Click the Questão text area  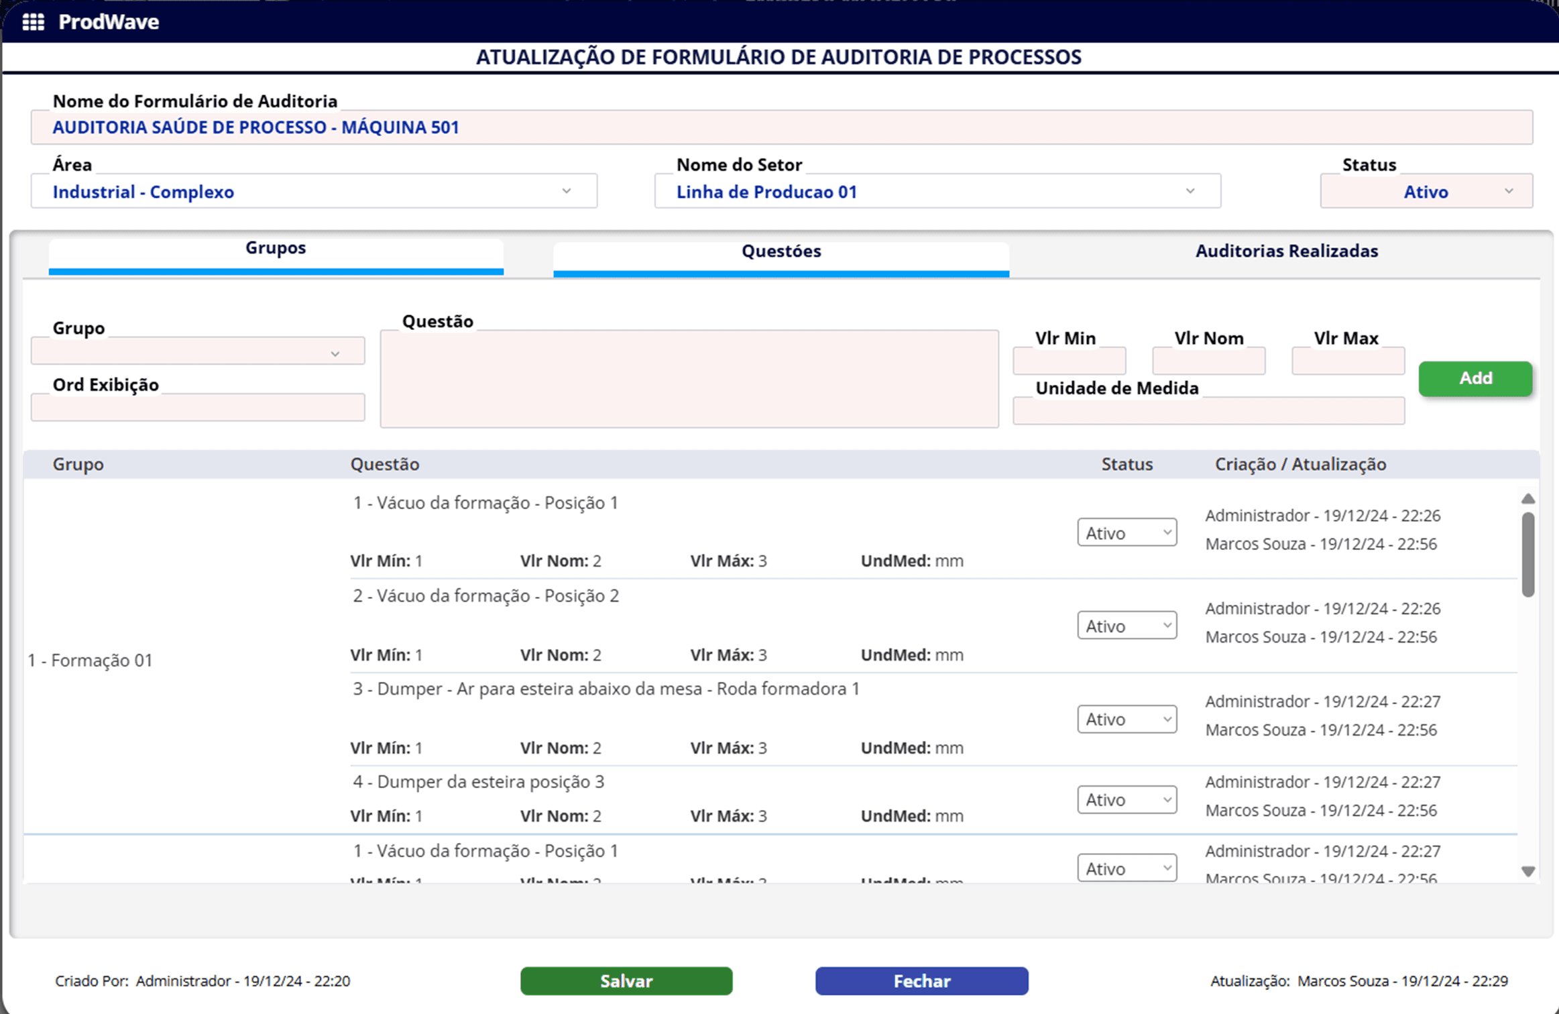coord(689,379)
